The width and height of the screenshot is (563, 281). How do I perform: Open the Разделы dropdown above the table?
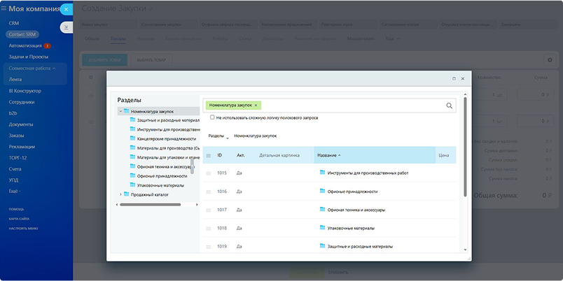pyautogui.click(x=218, y=136)
